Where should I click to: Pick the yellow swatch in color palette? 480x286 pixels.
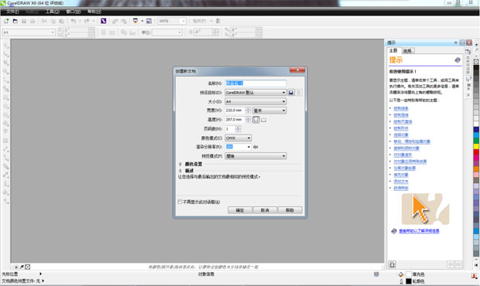[476, 146]
